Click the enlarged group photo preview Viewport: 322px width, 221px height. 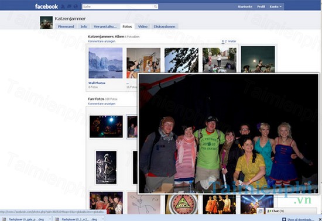click(x=228, y=133)
